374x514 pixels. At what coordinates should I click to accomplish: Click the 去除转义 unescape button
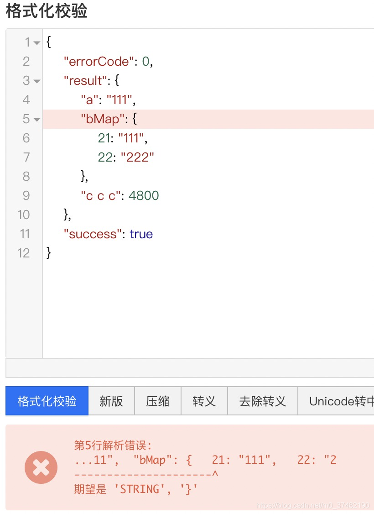(262, 400)
